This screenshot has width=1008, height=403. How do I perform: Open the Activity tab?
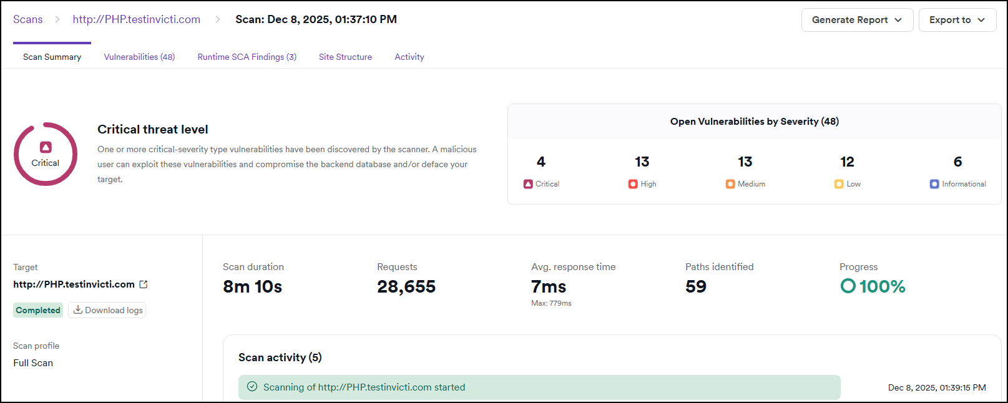409,57
